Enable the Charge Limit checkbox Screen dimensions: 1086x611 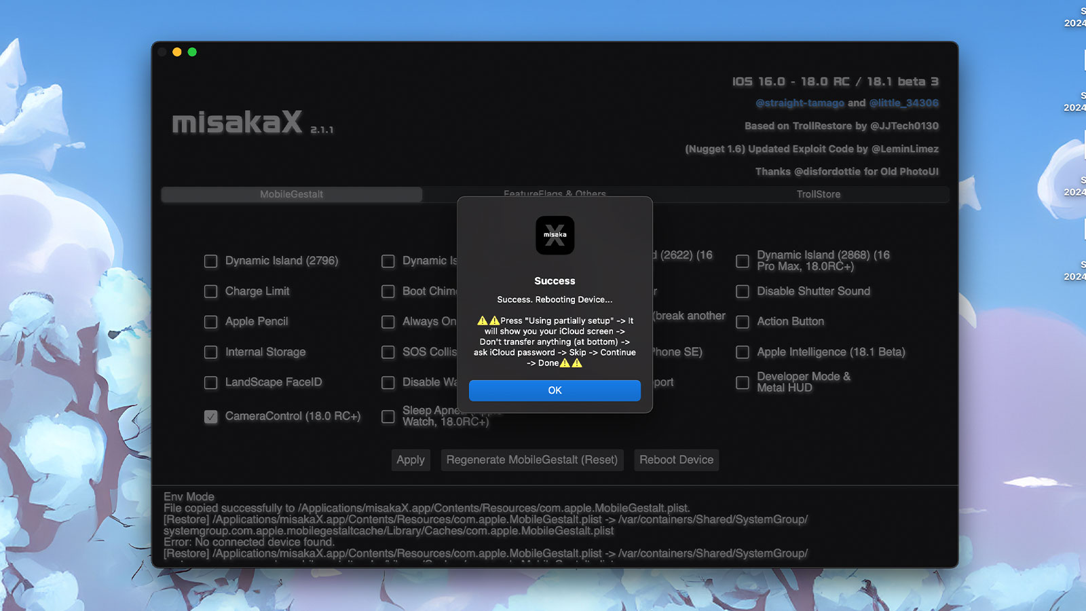[211, 291]
